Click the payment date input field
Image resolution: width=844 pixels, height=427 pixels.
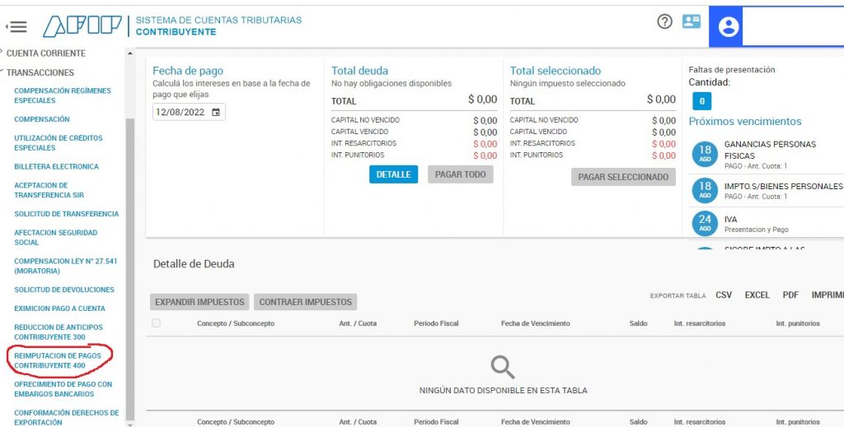point(189,112)
